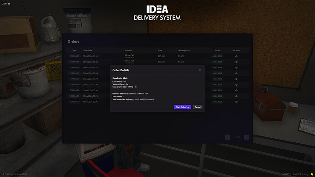Select the Status column header
This screenshot has height=177, width=315.
pyautogui.click(x=217, y=50)
